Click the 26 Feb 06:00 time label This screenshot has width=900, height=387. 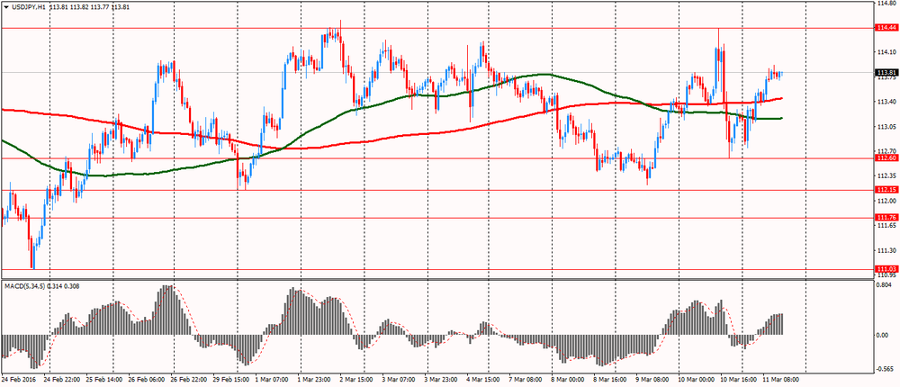150,381
